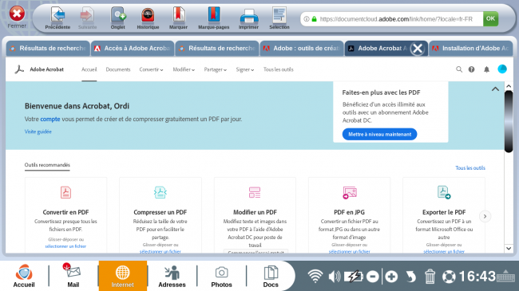The width and height of the screenshot is (519, 291).
Task: Click the zoom out minus icon
Action: 373,277
